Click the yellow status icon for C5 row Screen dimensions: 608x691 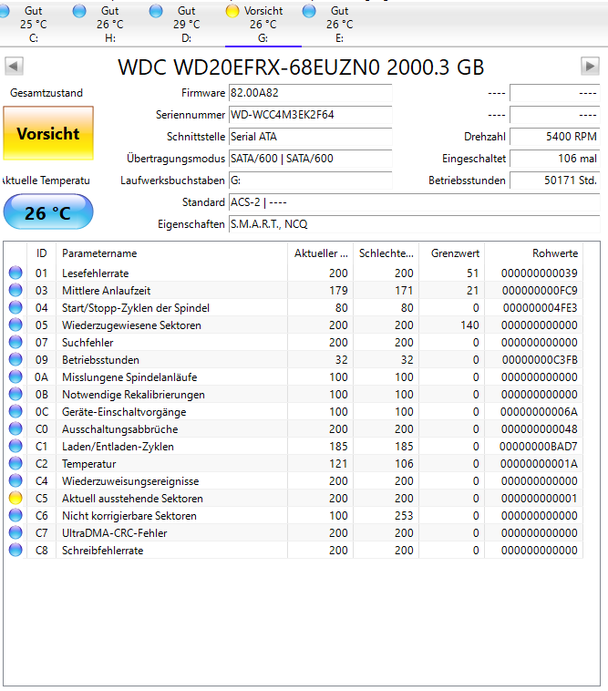coord(15,499)
